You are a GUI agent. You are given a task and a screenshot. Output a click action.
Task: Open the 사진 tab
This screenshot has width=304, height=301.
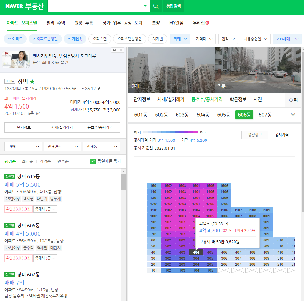tap(257, 99)
